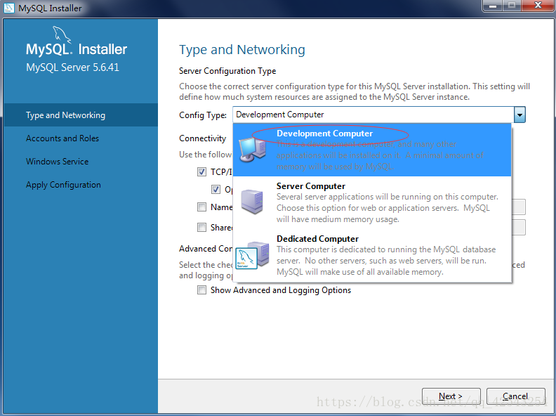
Task: Choose Dedicated Computer config type
Action: [x=372, y=255]
